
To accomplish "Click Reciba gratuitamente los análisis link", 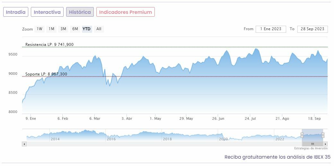I will pos(277,157).
